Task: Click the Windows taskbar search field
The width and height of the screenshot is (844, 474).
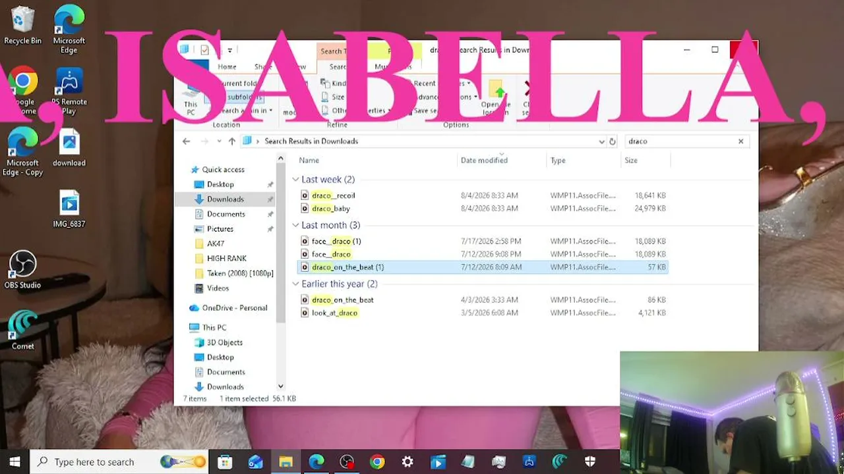Action: tap(119, 462)
